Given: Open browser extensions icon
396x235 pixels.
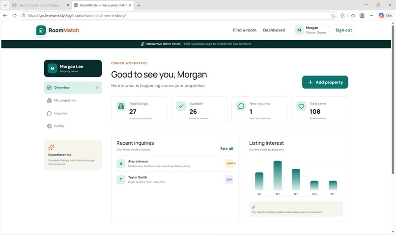Looking at the screenshot, I should [x=342, y=16].
